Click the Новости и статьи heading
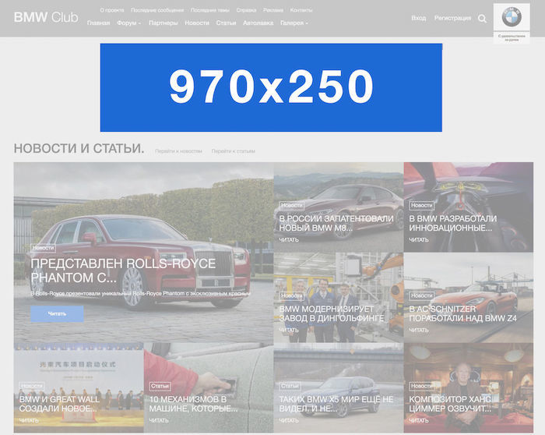545x435 pixels. click(79, 149)
